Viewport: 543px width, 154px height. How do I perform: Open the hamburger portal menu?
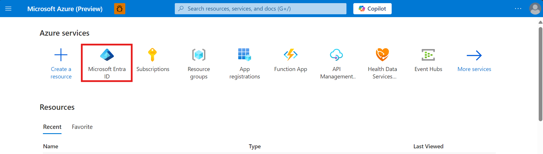point(8,9)
